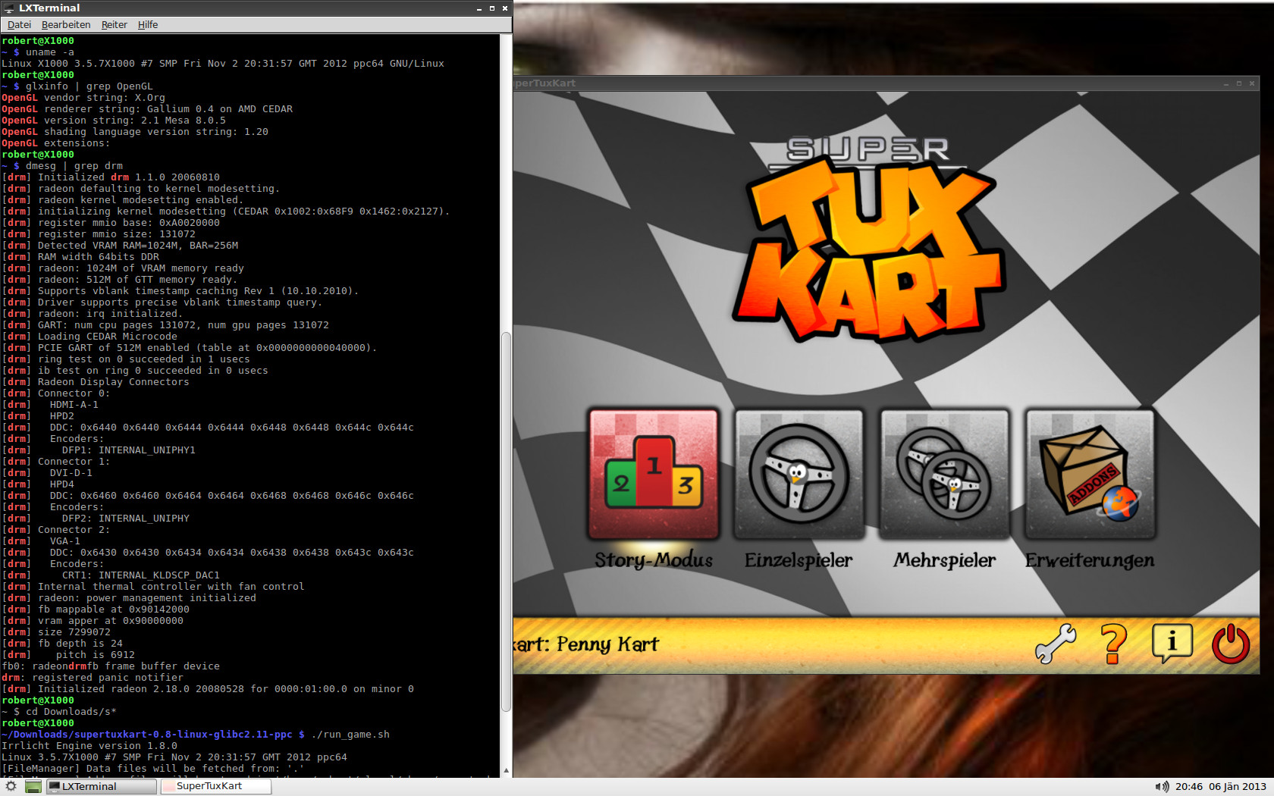Open the start menu icon in the taskbar
Viewport: 1274px width, 796px height.
11,787
